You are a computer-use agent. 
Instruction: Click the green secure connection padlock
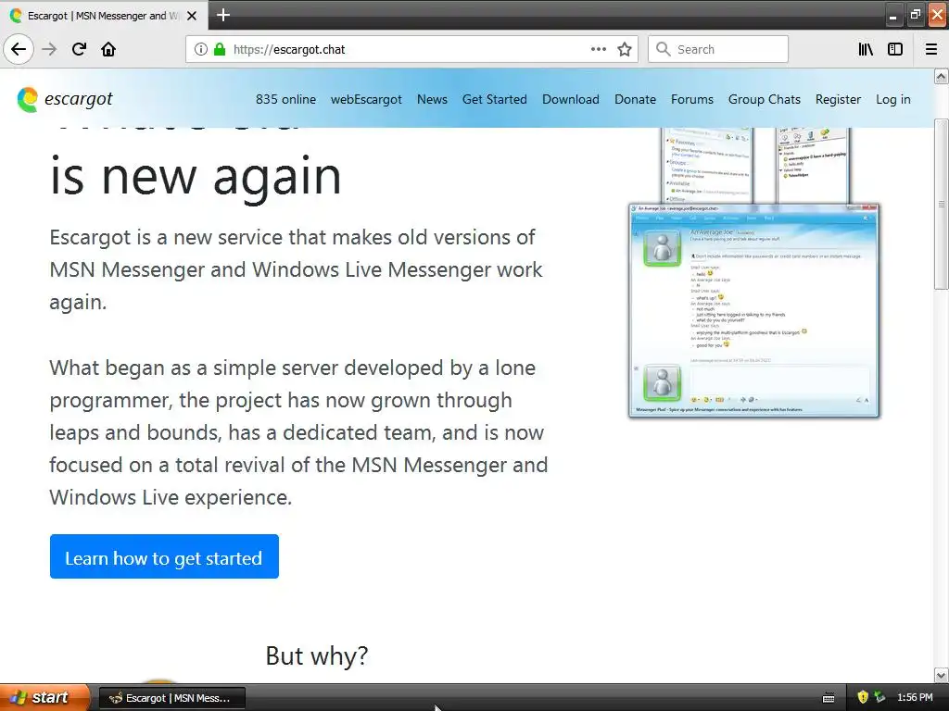[220, 49]
